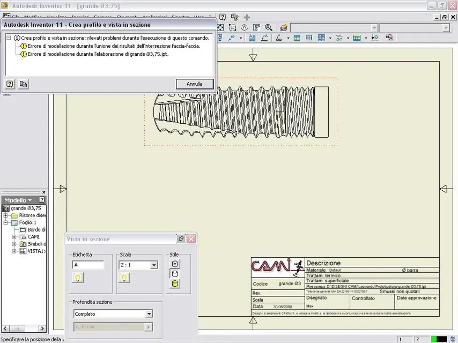Screen dimensions: 458x343
Task: Click the gray plus icon in the top toolbar
Action: [x=247, y=17]
